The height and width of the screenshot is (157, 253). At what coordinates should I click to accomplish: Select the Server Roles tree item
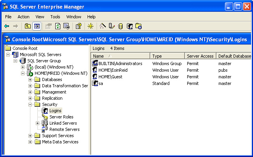(x=61, y=117)
